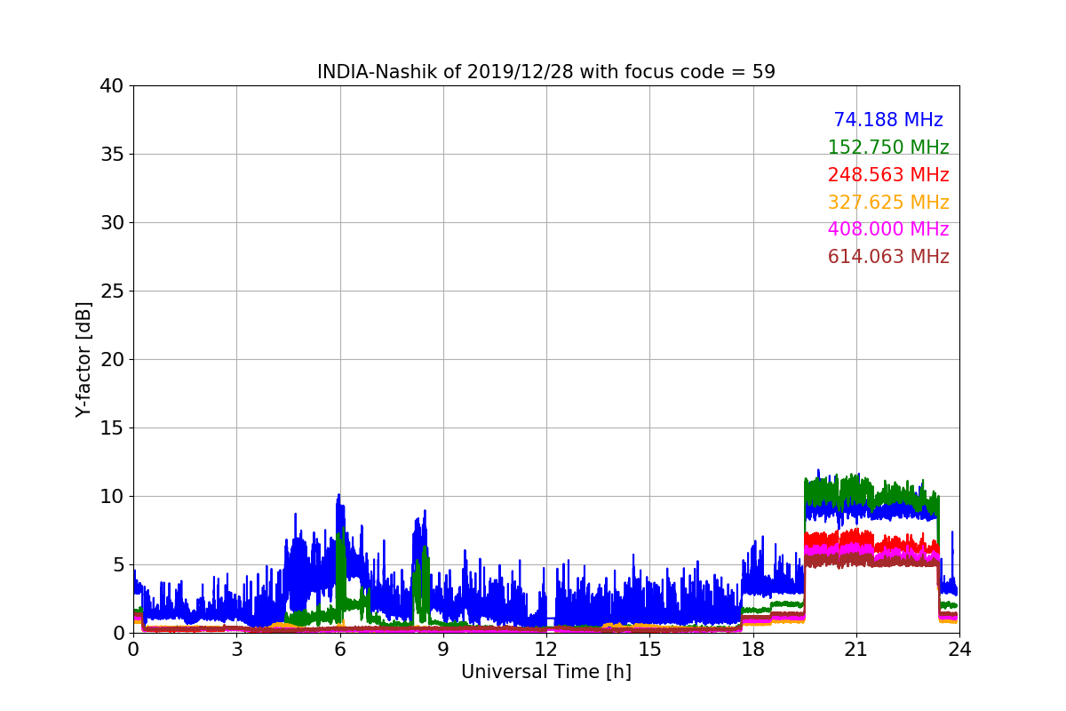This screenshot has height=711, width=1066.
Task: Select the 152.750 MHz legend label
Action: coord(888,148)
